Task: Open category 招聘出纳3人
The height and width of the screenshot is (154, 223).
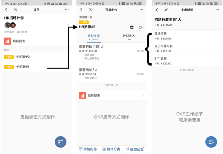Action: [x=111, y=74]
